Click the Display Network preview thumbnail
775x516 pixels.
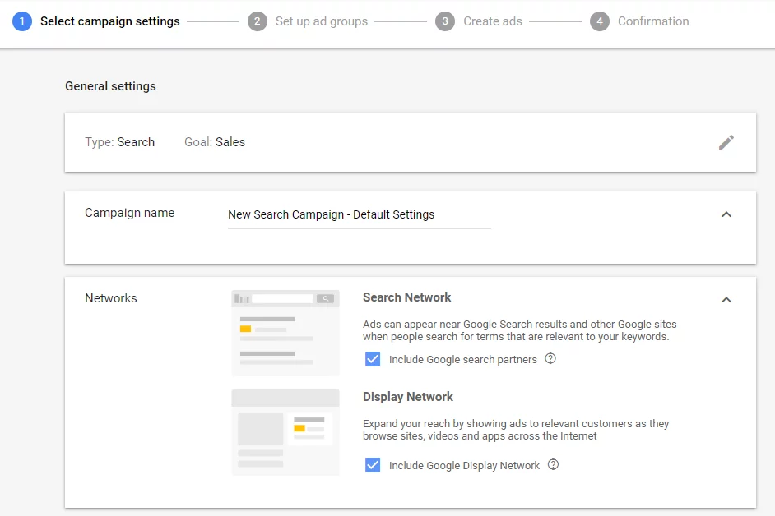(285, 432)
